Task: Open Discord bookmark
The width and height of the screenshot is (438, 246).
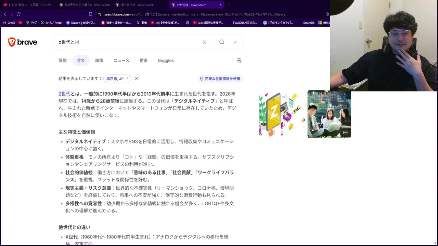Action: click(x=81, y=23)
